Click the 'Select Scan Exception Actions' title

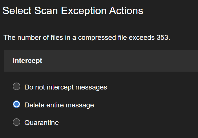[x=73, y=11]
